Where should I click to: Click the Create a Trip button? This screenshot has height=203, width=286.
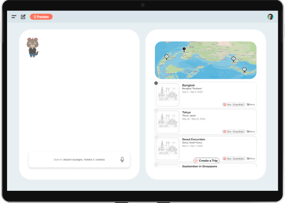[206, 161]
